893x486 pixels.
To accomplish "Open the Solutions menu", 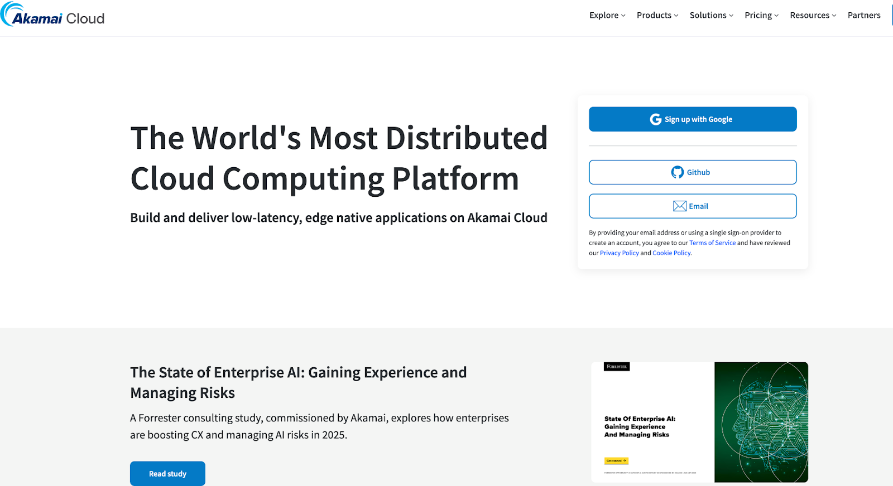I will click(712, 15).
